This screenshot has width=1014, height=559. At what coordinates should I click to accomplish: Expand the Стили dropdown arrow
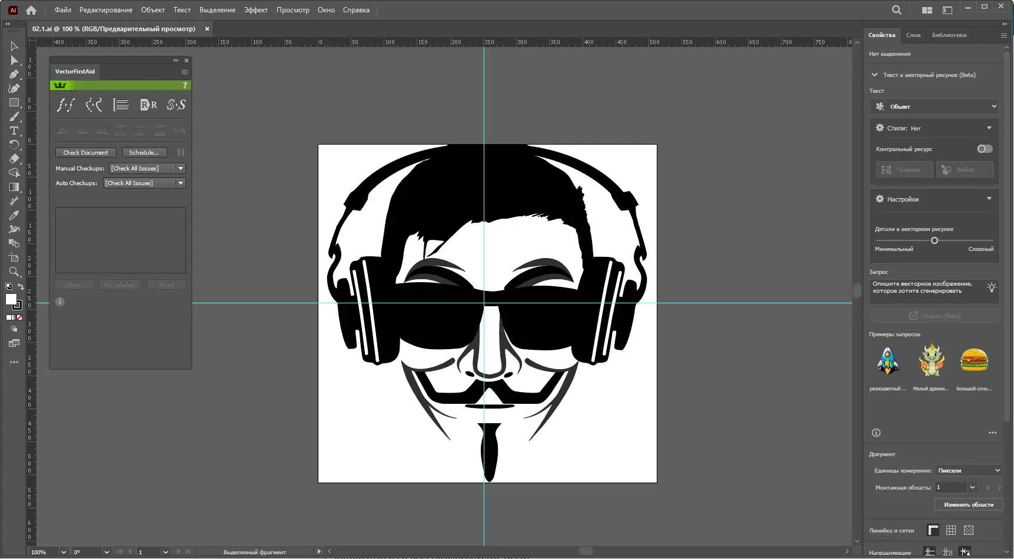(989, 128)
